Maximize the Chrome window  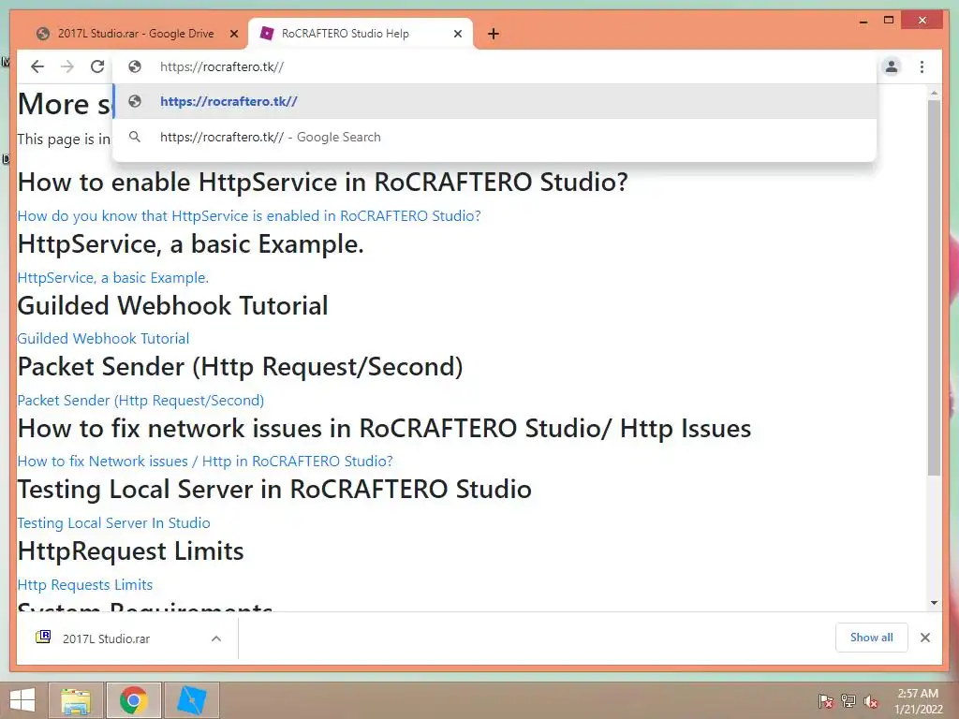(889, 21)
